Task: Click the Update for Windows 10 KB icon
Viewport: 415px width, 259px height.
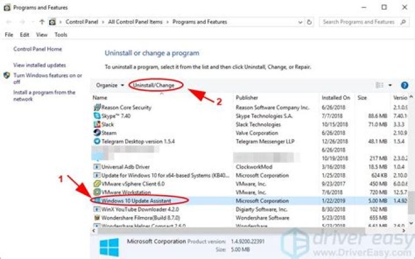Action: coord(97,175)
